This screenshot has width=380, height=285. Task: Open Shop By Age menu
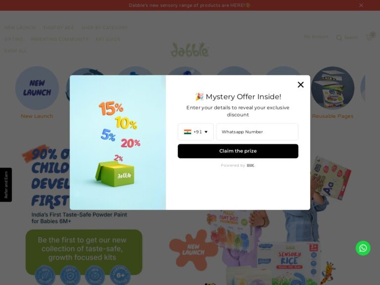58,28
